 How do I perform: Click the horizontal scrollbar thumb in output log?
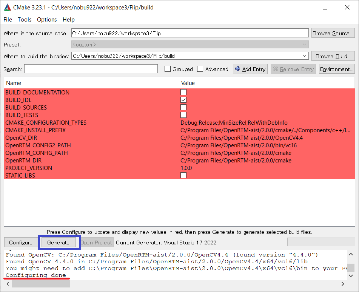tap(41, 284)
